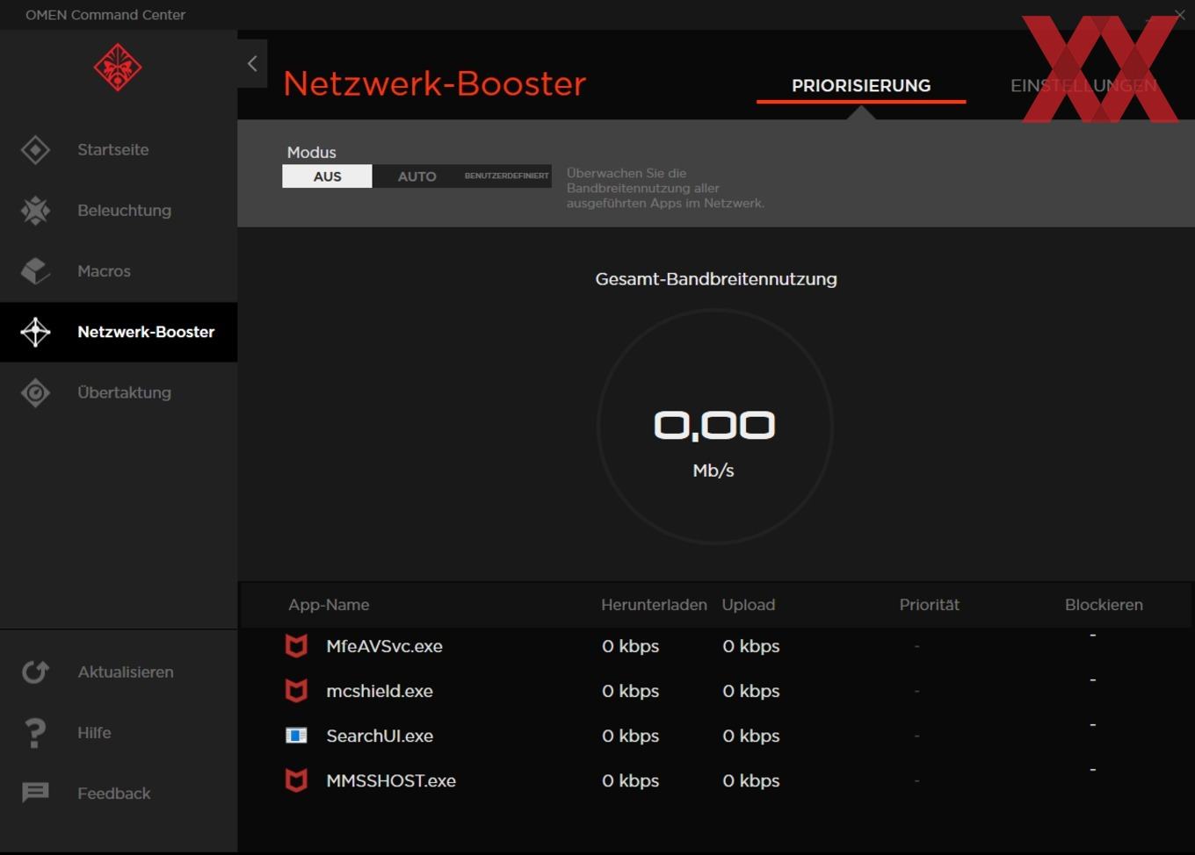1195x855 pixels.
Task: Select the MMSSHOST.exe row name
Action: (391, 780)
